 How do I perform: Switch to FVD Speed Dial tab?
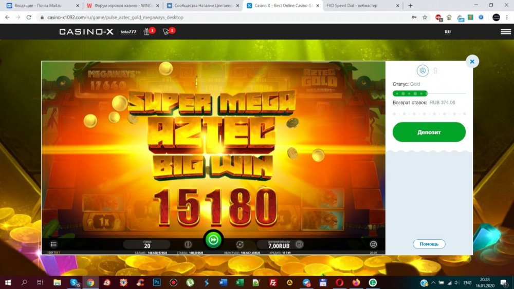pyautogui.click(x=360, y=6)
